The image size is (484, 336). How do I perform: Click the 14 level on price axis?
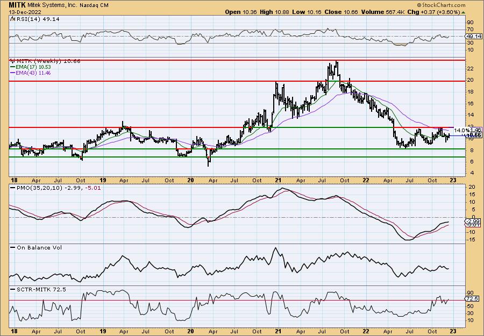[x=471, y=115]
